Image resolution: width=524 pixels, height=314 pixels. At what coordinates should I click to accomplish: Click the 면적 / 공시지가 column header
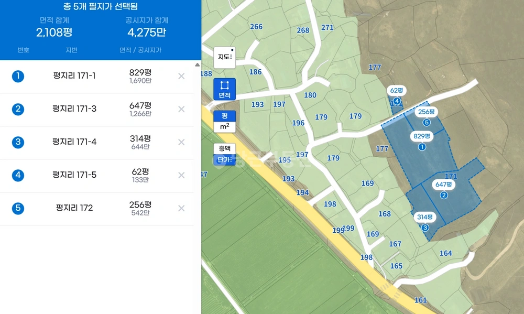click(140, 50)
